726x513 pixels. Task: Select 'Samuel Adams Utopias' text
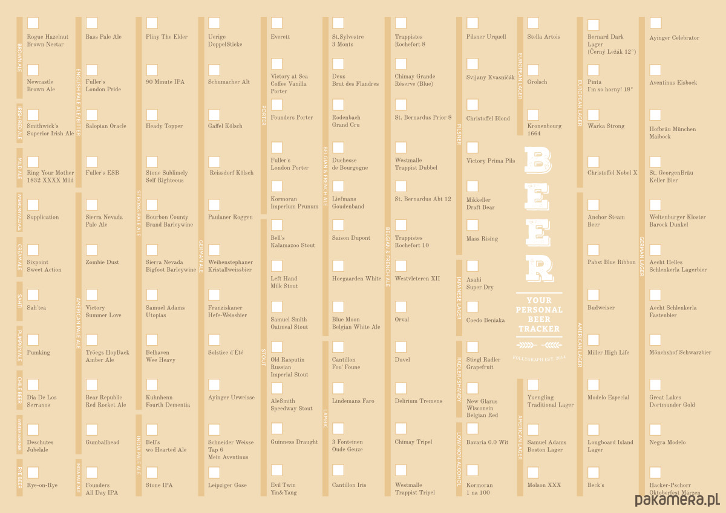pyautogui.click(x=166, y=312)
